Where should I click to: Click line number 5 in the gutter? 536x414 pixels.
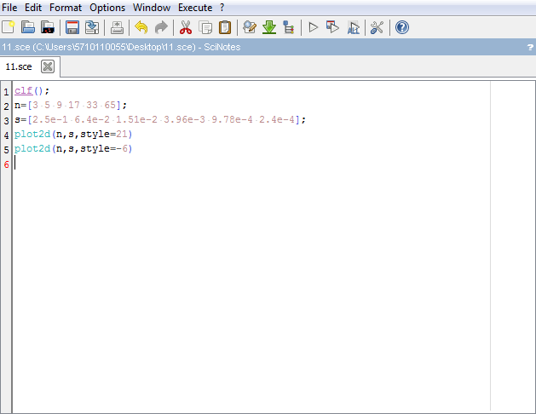point(6,150)
